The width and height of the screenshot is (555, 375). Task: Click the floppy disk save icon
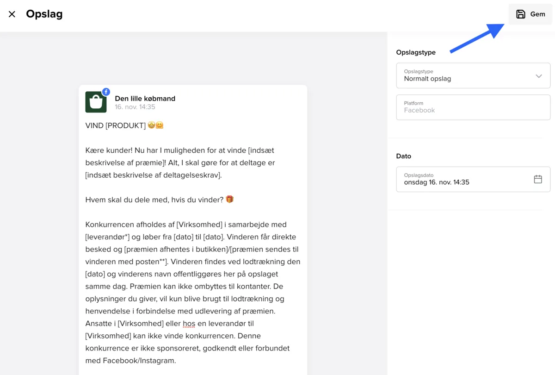tap(521, 14)
